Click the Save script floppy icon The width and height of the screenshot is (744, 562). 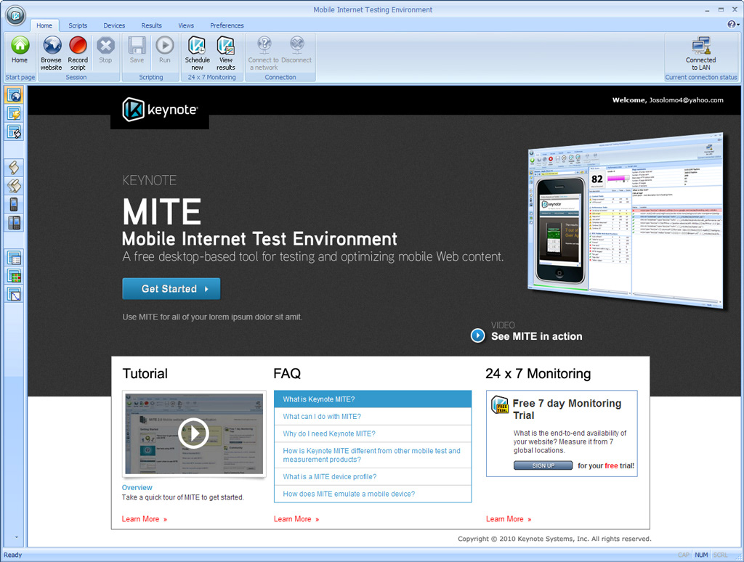(x=137, y=49)
